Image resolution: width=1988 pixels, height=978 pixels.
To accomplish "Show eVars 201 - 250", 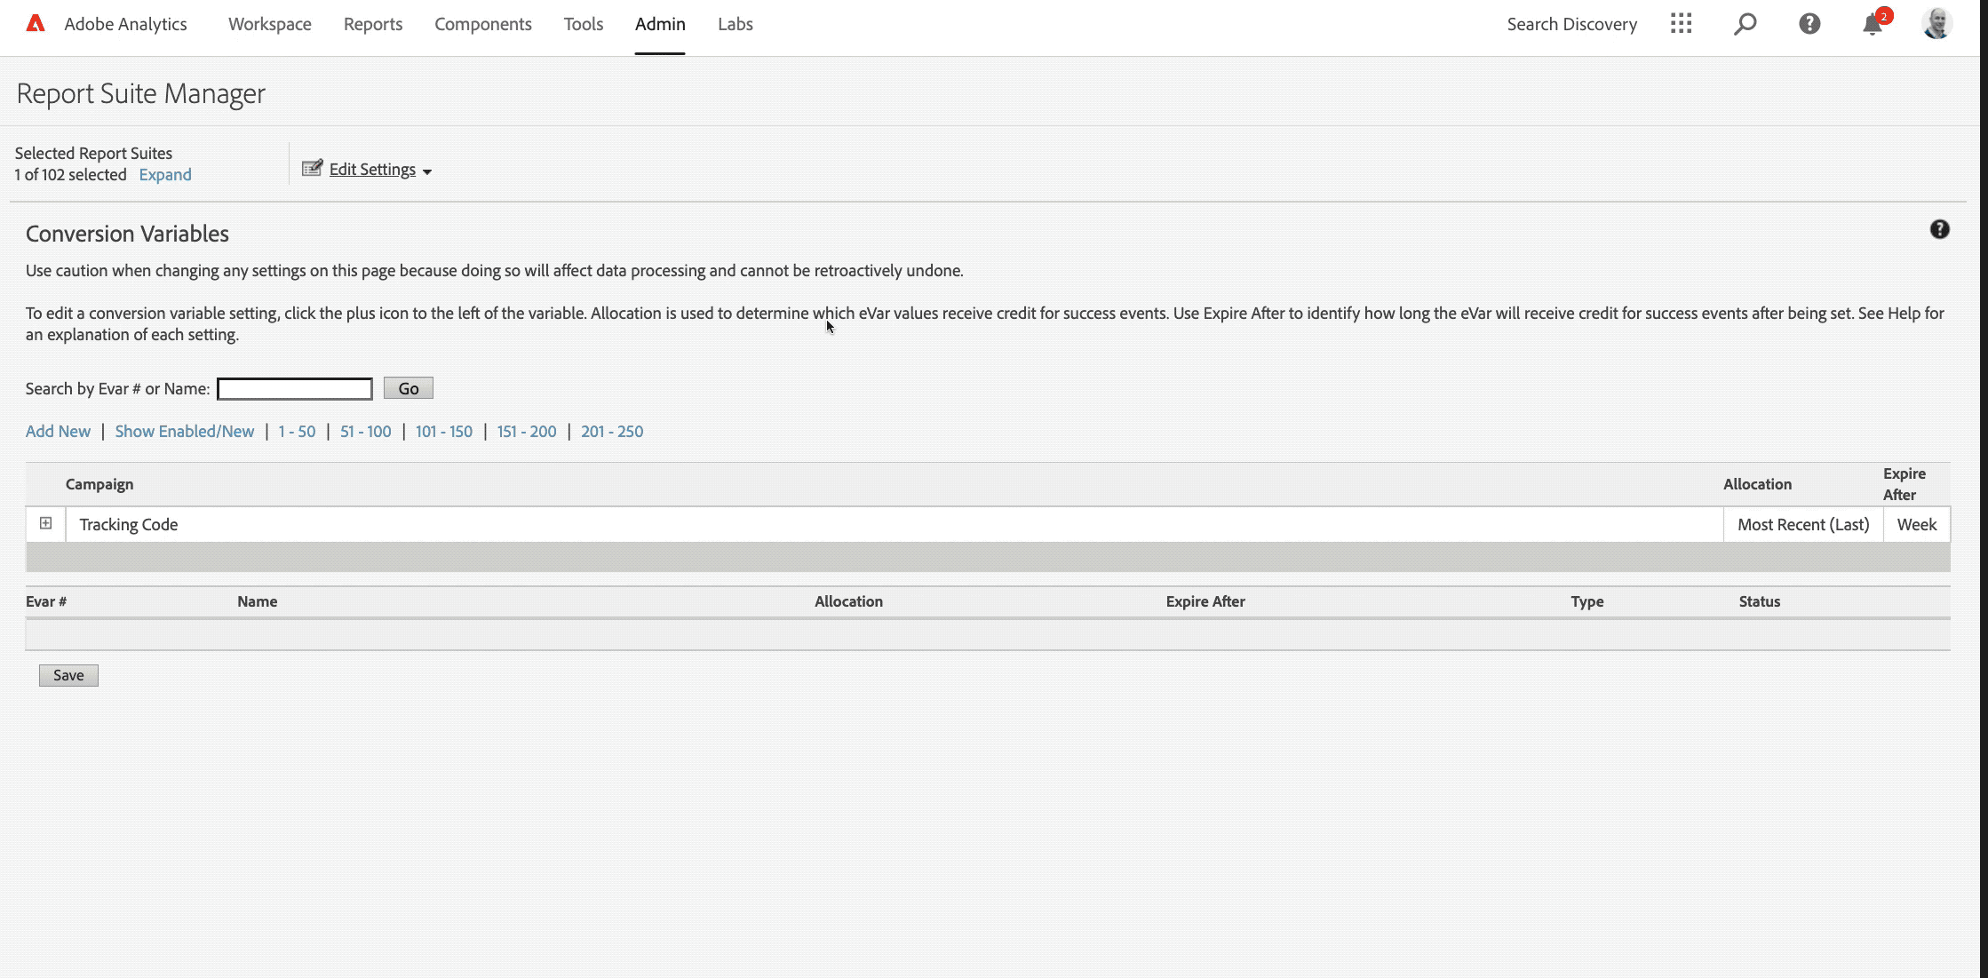I will [612, 431].
